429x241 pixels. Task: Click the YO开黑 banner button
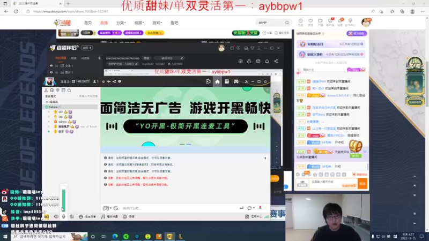(185, 126)
